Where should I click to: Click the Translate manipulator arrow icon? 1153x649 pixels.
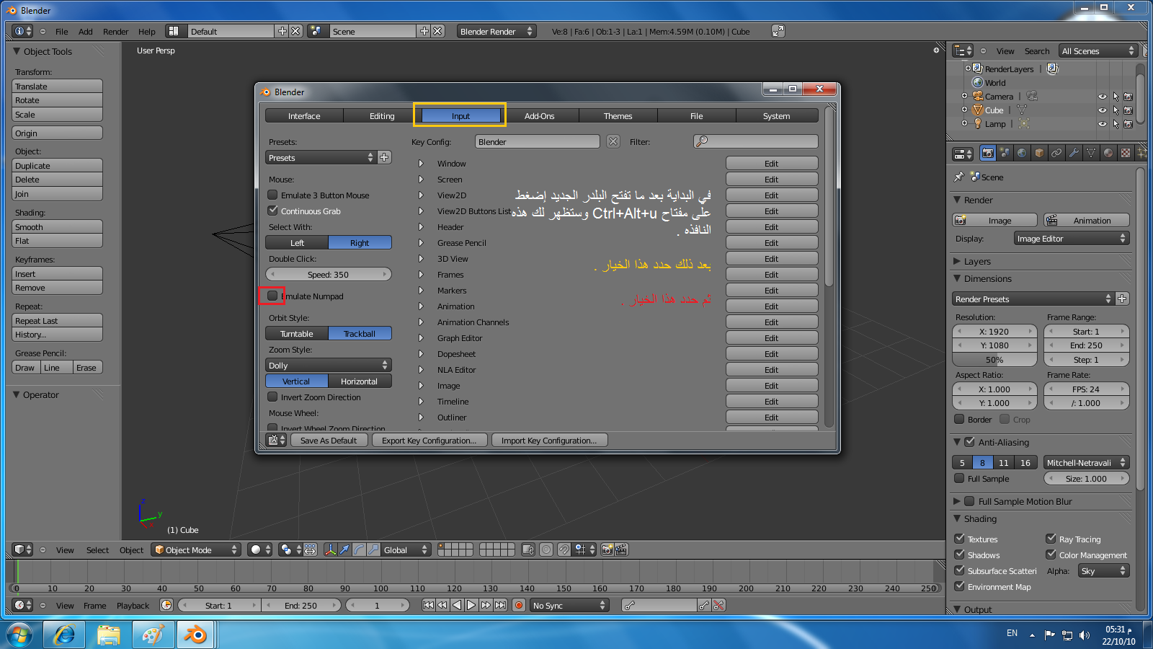[x=344, y=549]
